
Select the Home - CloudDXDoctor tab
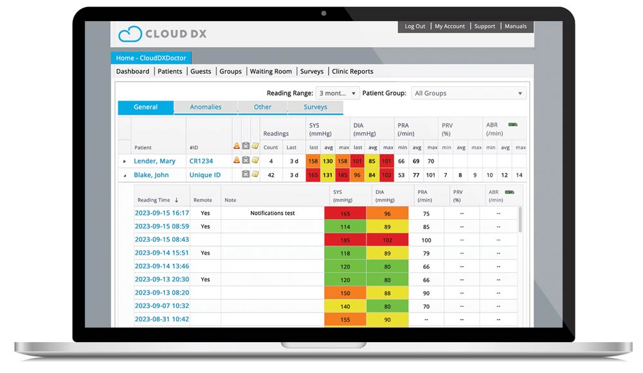[x=151, y=58]
